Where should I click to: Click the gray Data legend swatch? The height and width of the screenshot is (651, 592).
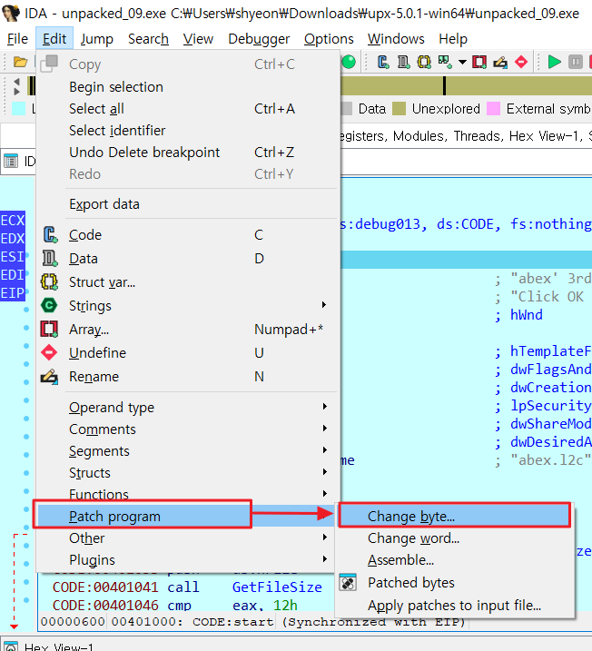tap(346, 109)
